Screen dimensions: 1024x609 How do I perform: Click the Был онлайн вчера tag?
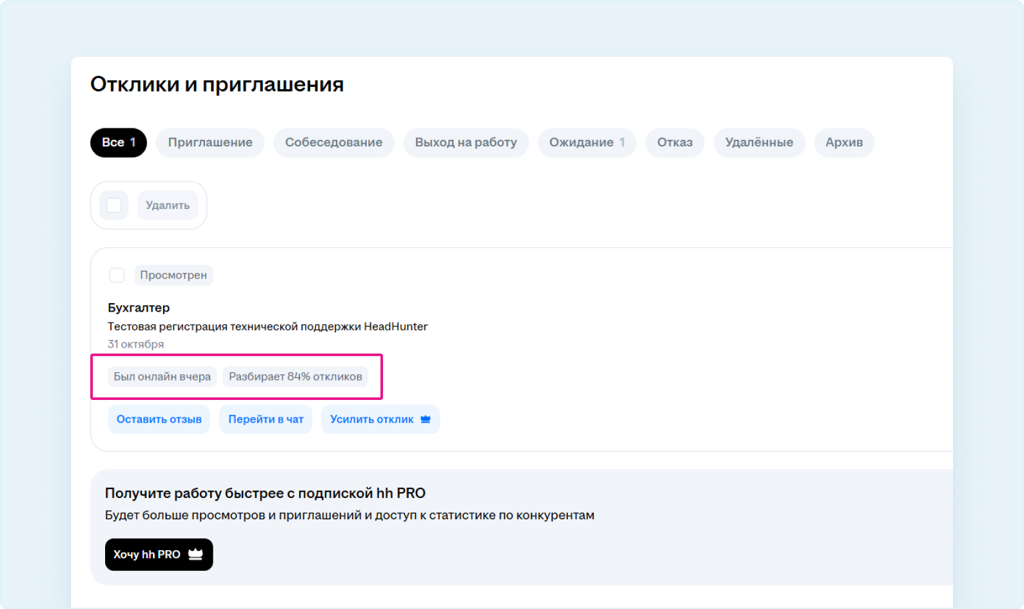162,377
